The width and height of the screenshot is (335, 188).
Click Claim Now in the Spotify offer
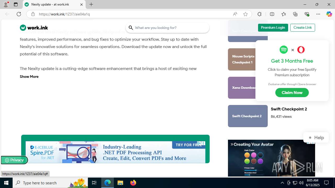tap(292, 93)
